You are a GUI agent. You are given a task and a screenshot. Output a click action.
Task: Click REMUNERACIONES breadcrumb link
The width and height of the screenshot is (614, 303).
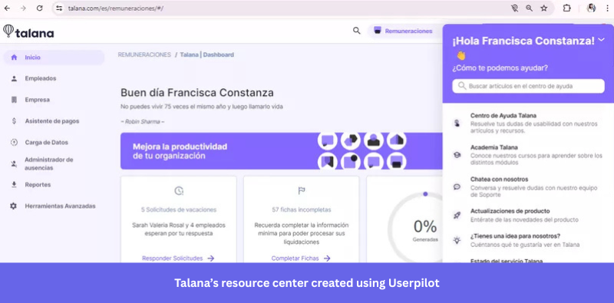[144, 54]
